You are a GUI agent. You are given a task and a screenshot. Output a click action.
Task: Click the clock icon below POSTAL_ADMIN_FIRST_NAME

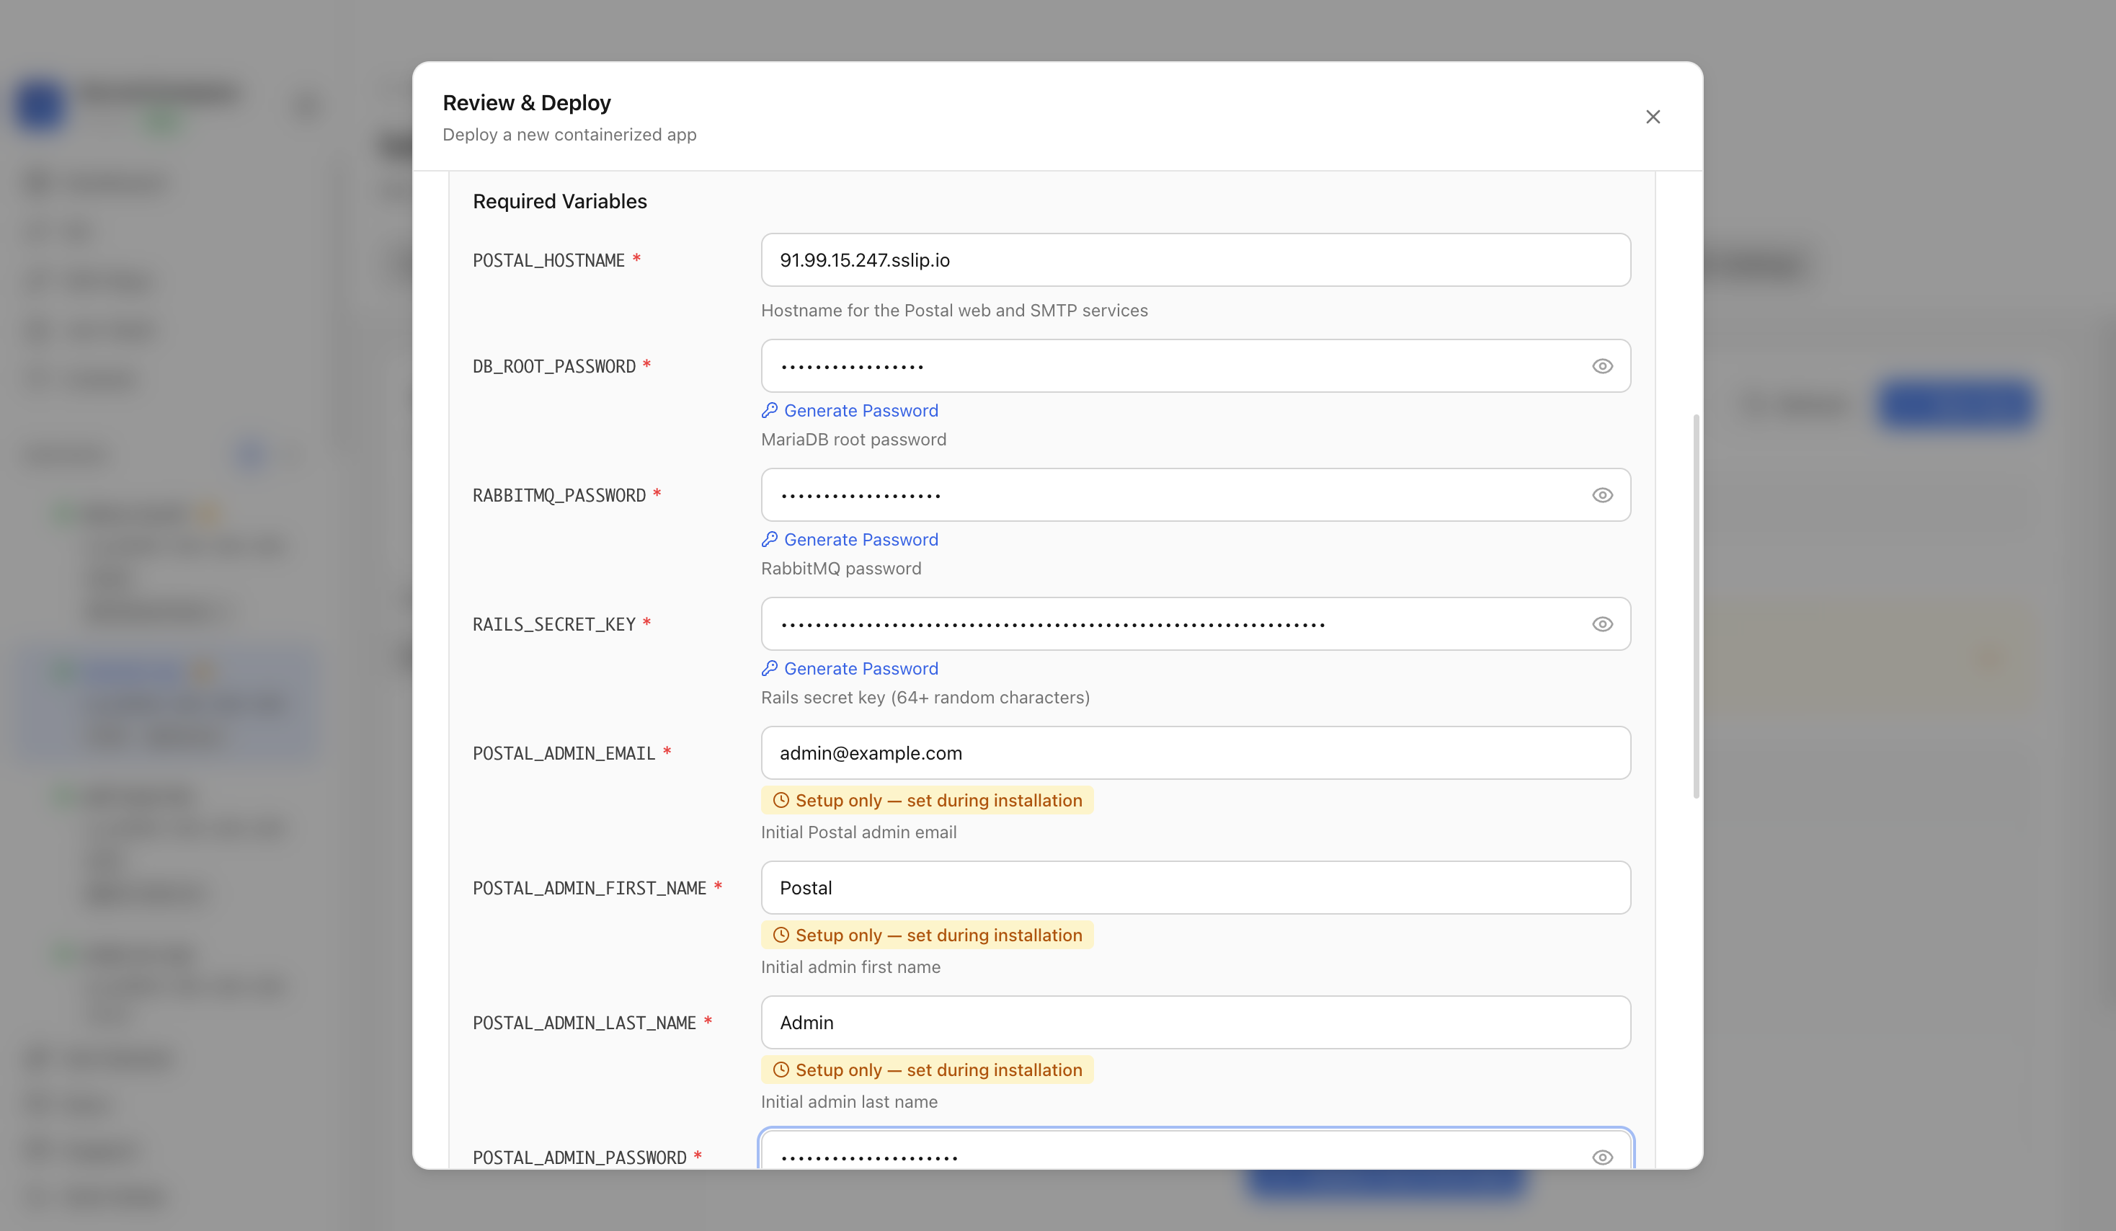[x=781, y=936]
